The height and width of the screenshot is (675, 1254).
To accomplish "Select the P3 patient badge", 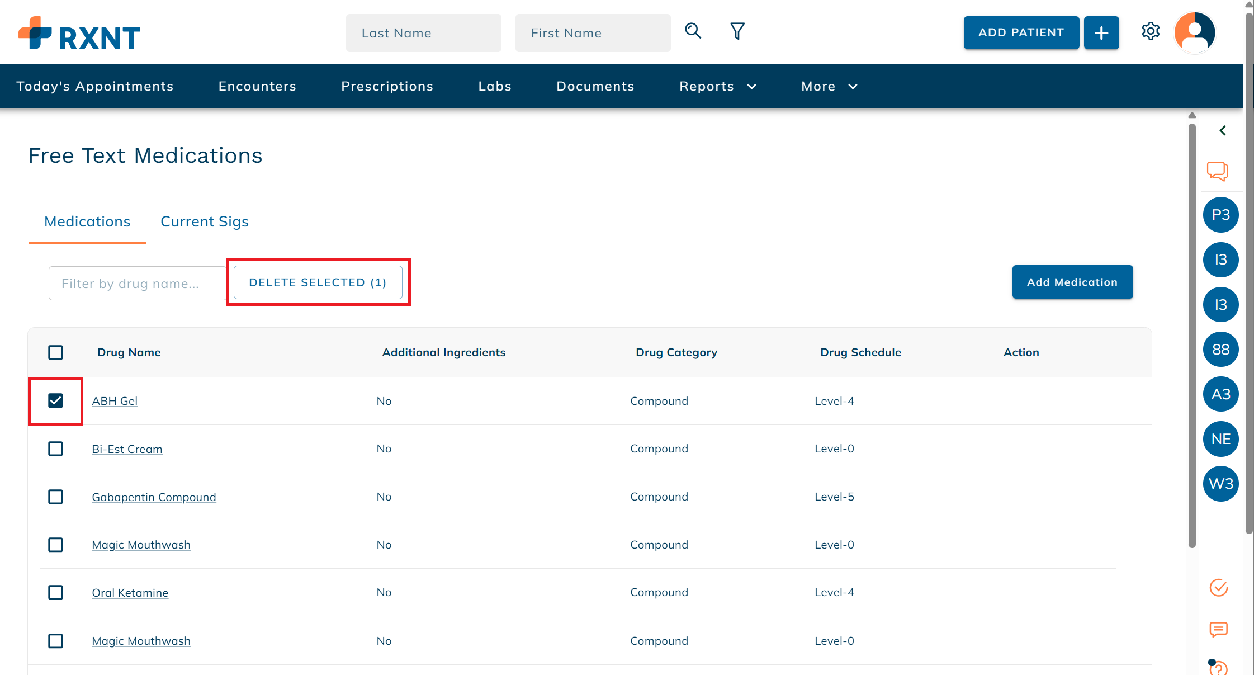I will click(1220, 215).
